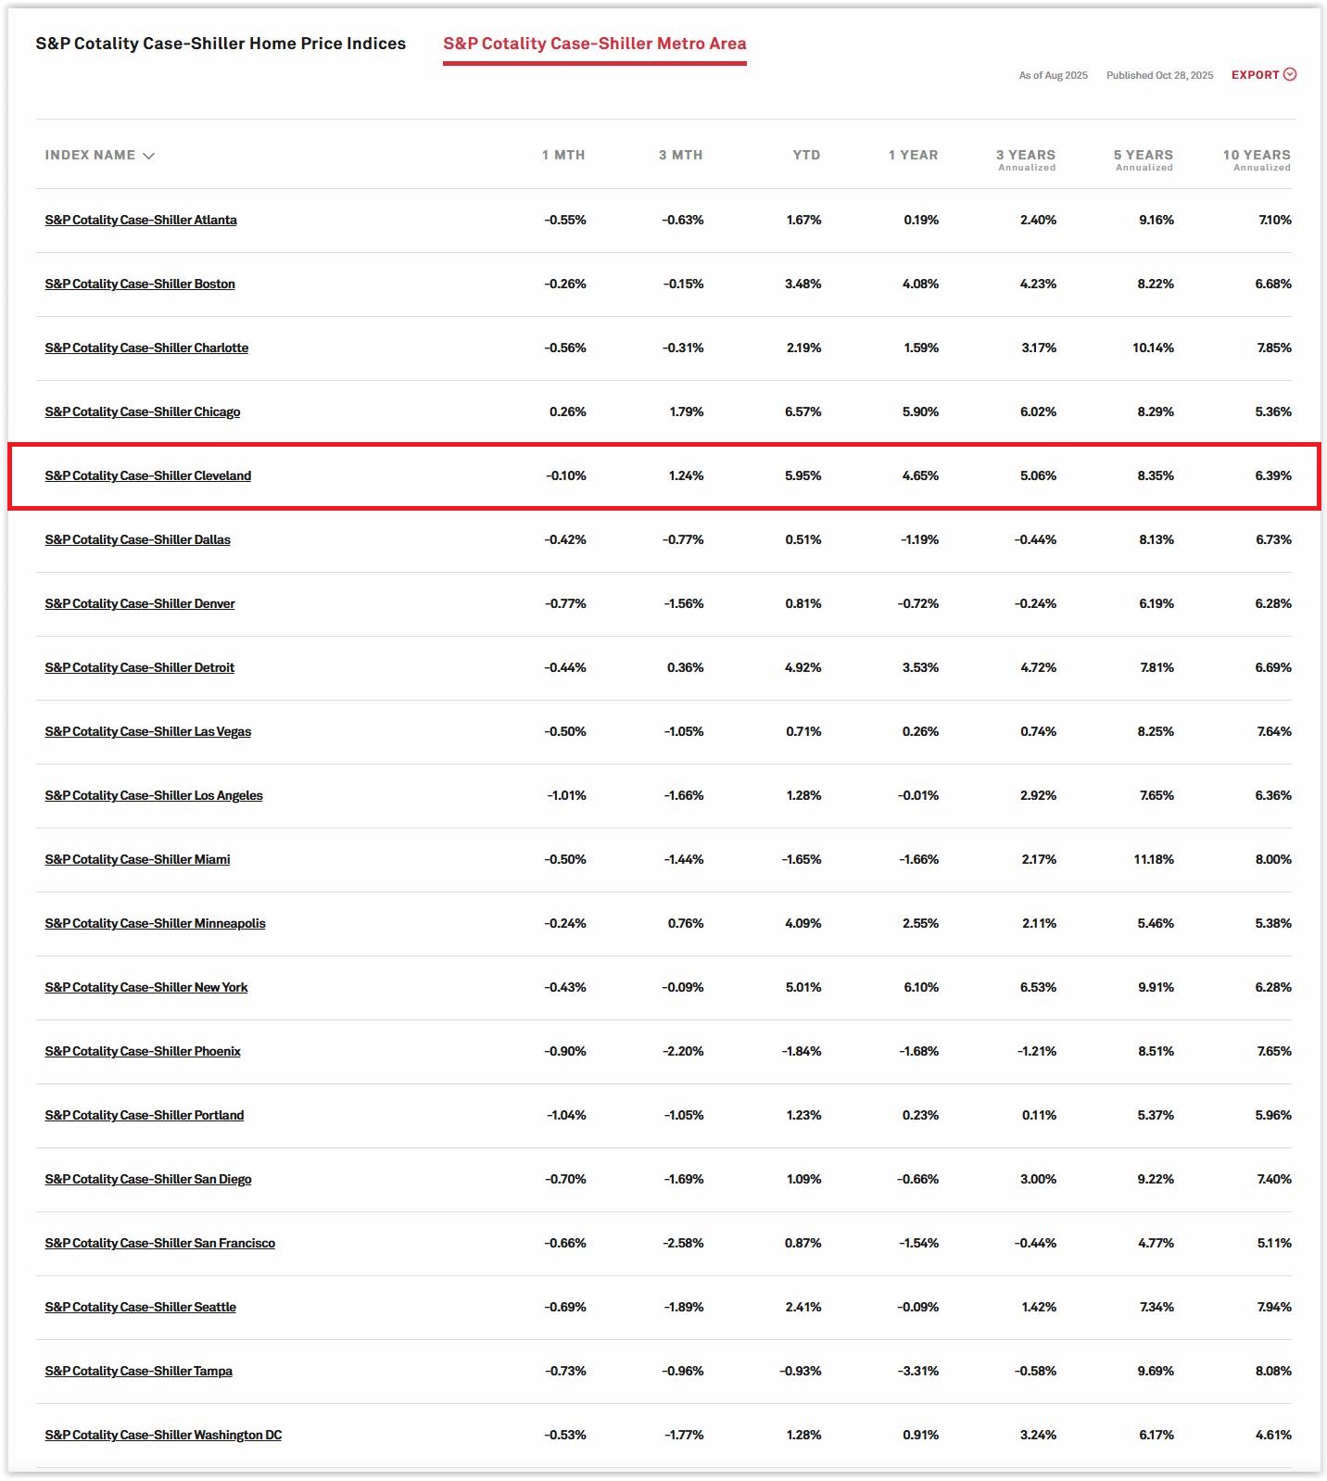Select the Case-Shiller Metro Area tab

(x=594, y=44)
